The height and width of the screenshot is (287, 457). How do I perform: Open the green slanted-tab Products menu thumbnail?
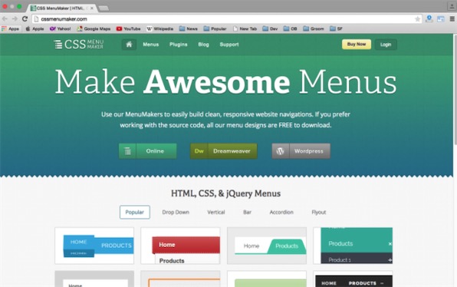click(x=267, y=246)
